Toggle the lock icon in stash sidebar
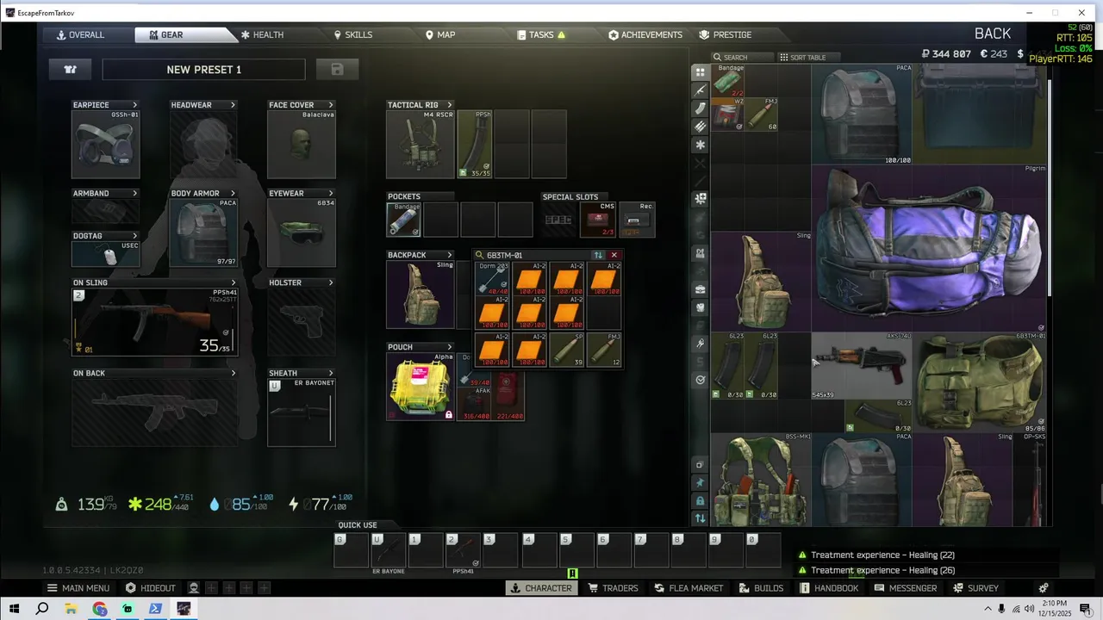The width and height of the screenshot is (1103, 620). coord(700,500)
